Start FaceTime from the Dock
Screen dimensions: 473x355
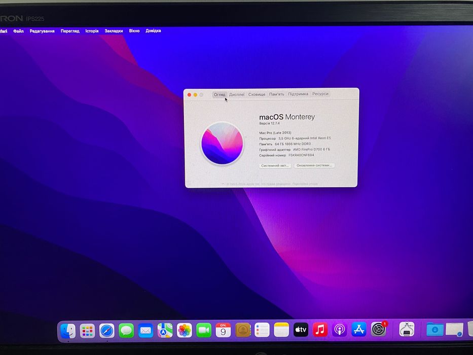(204, 331)
